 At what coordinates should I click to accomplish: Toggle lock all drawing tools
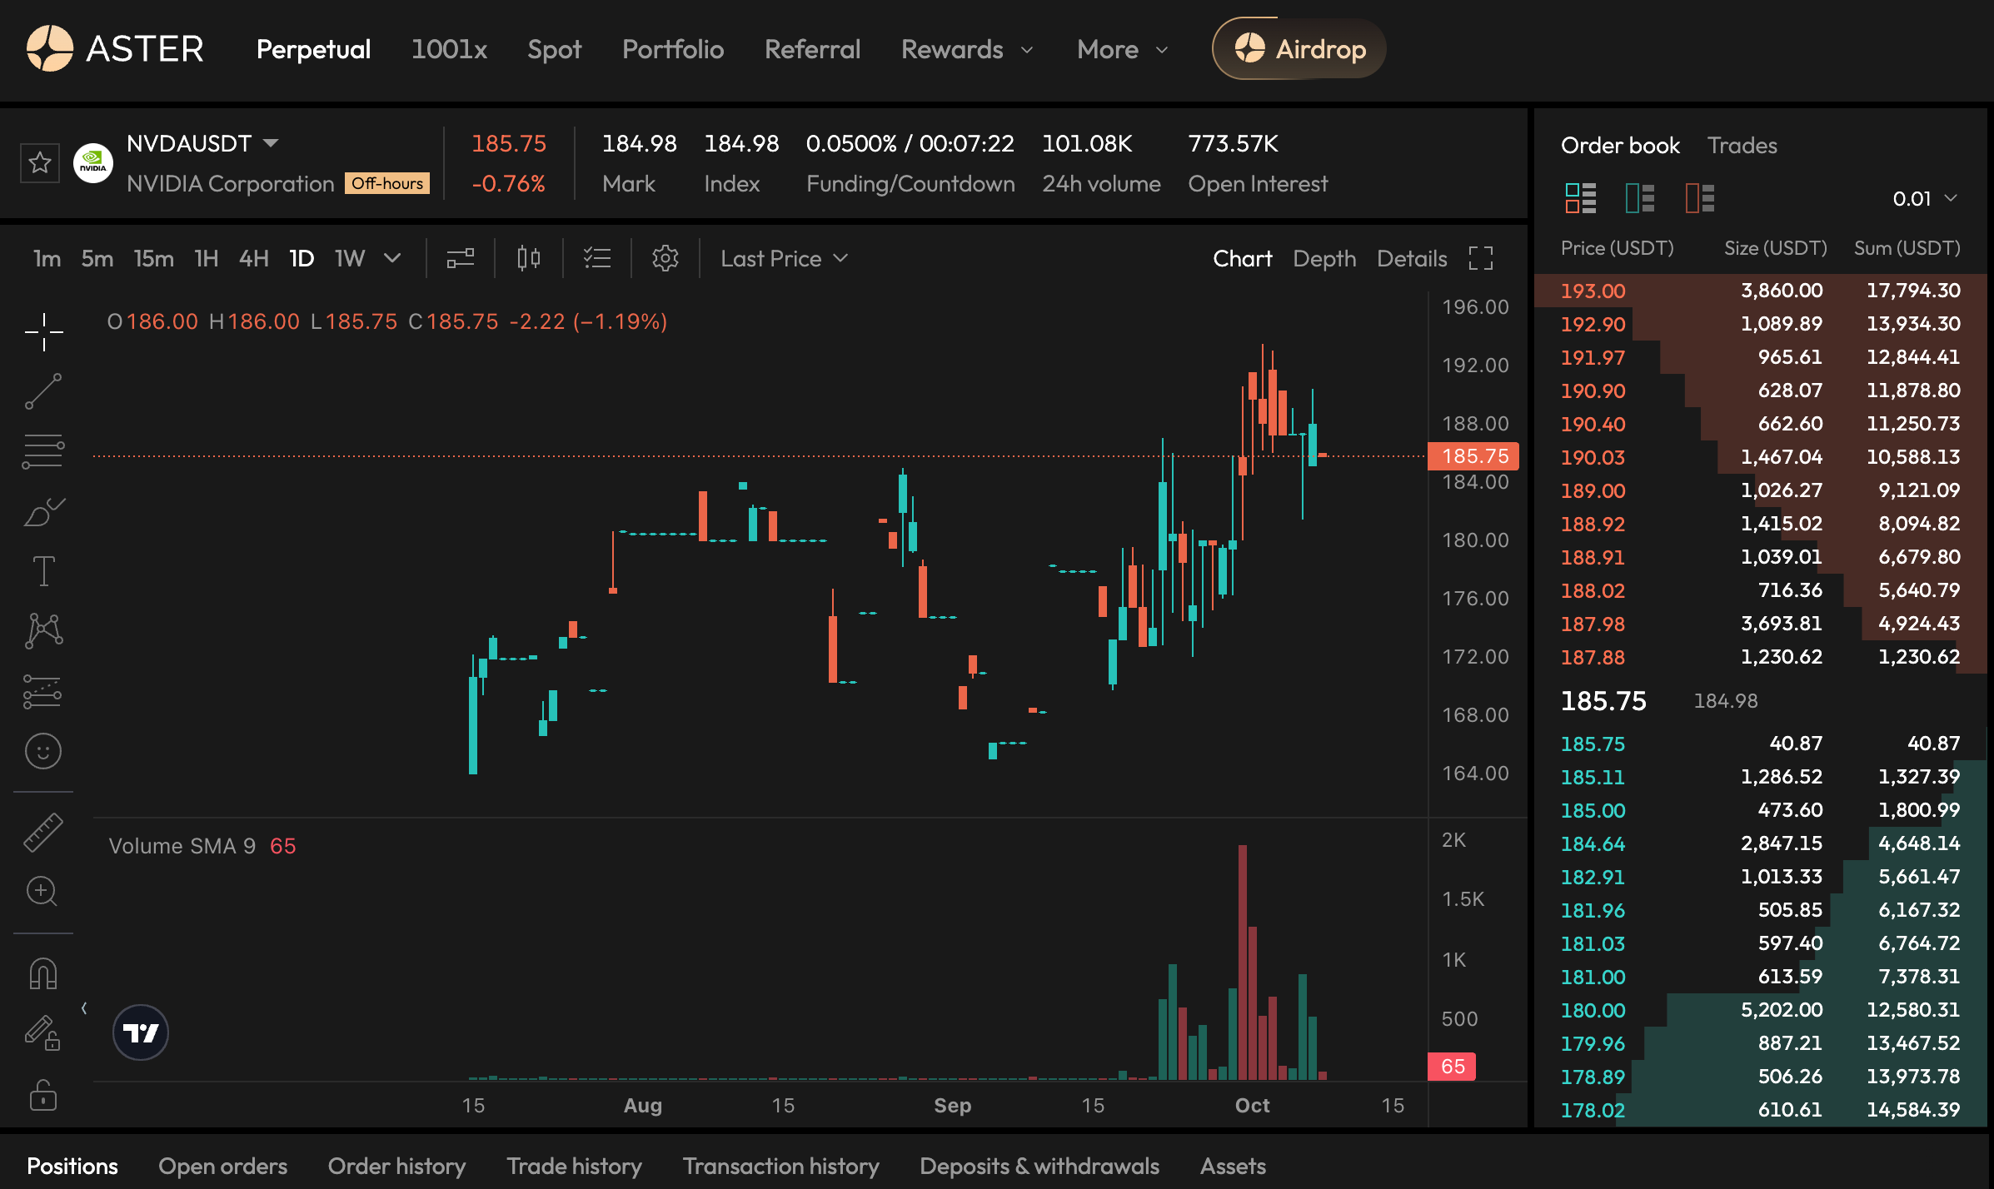(x=43, y=1096)
